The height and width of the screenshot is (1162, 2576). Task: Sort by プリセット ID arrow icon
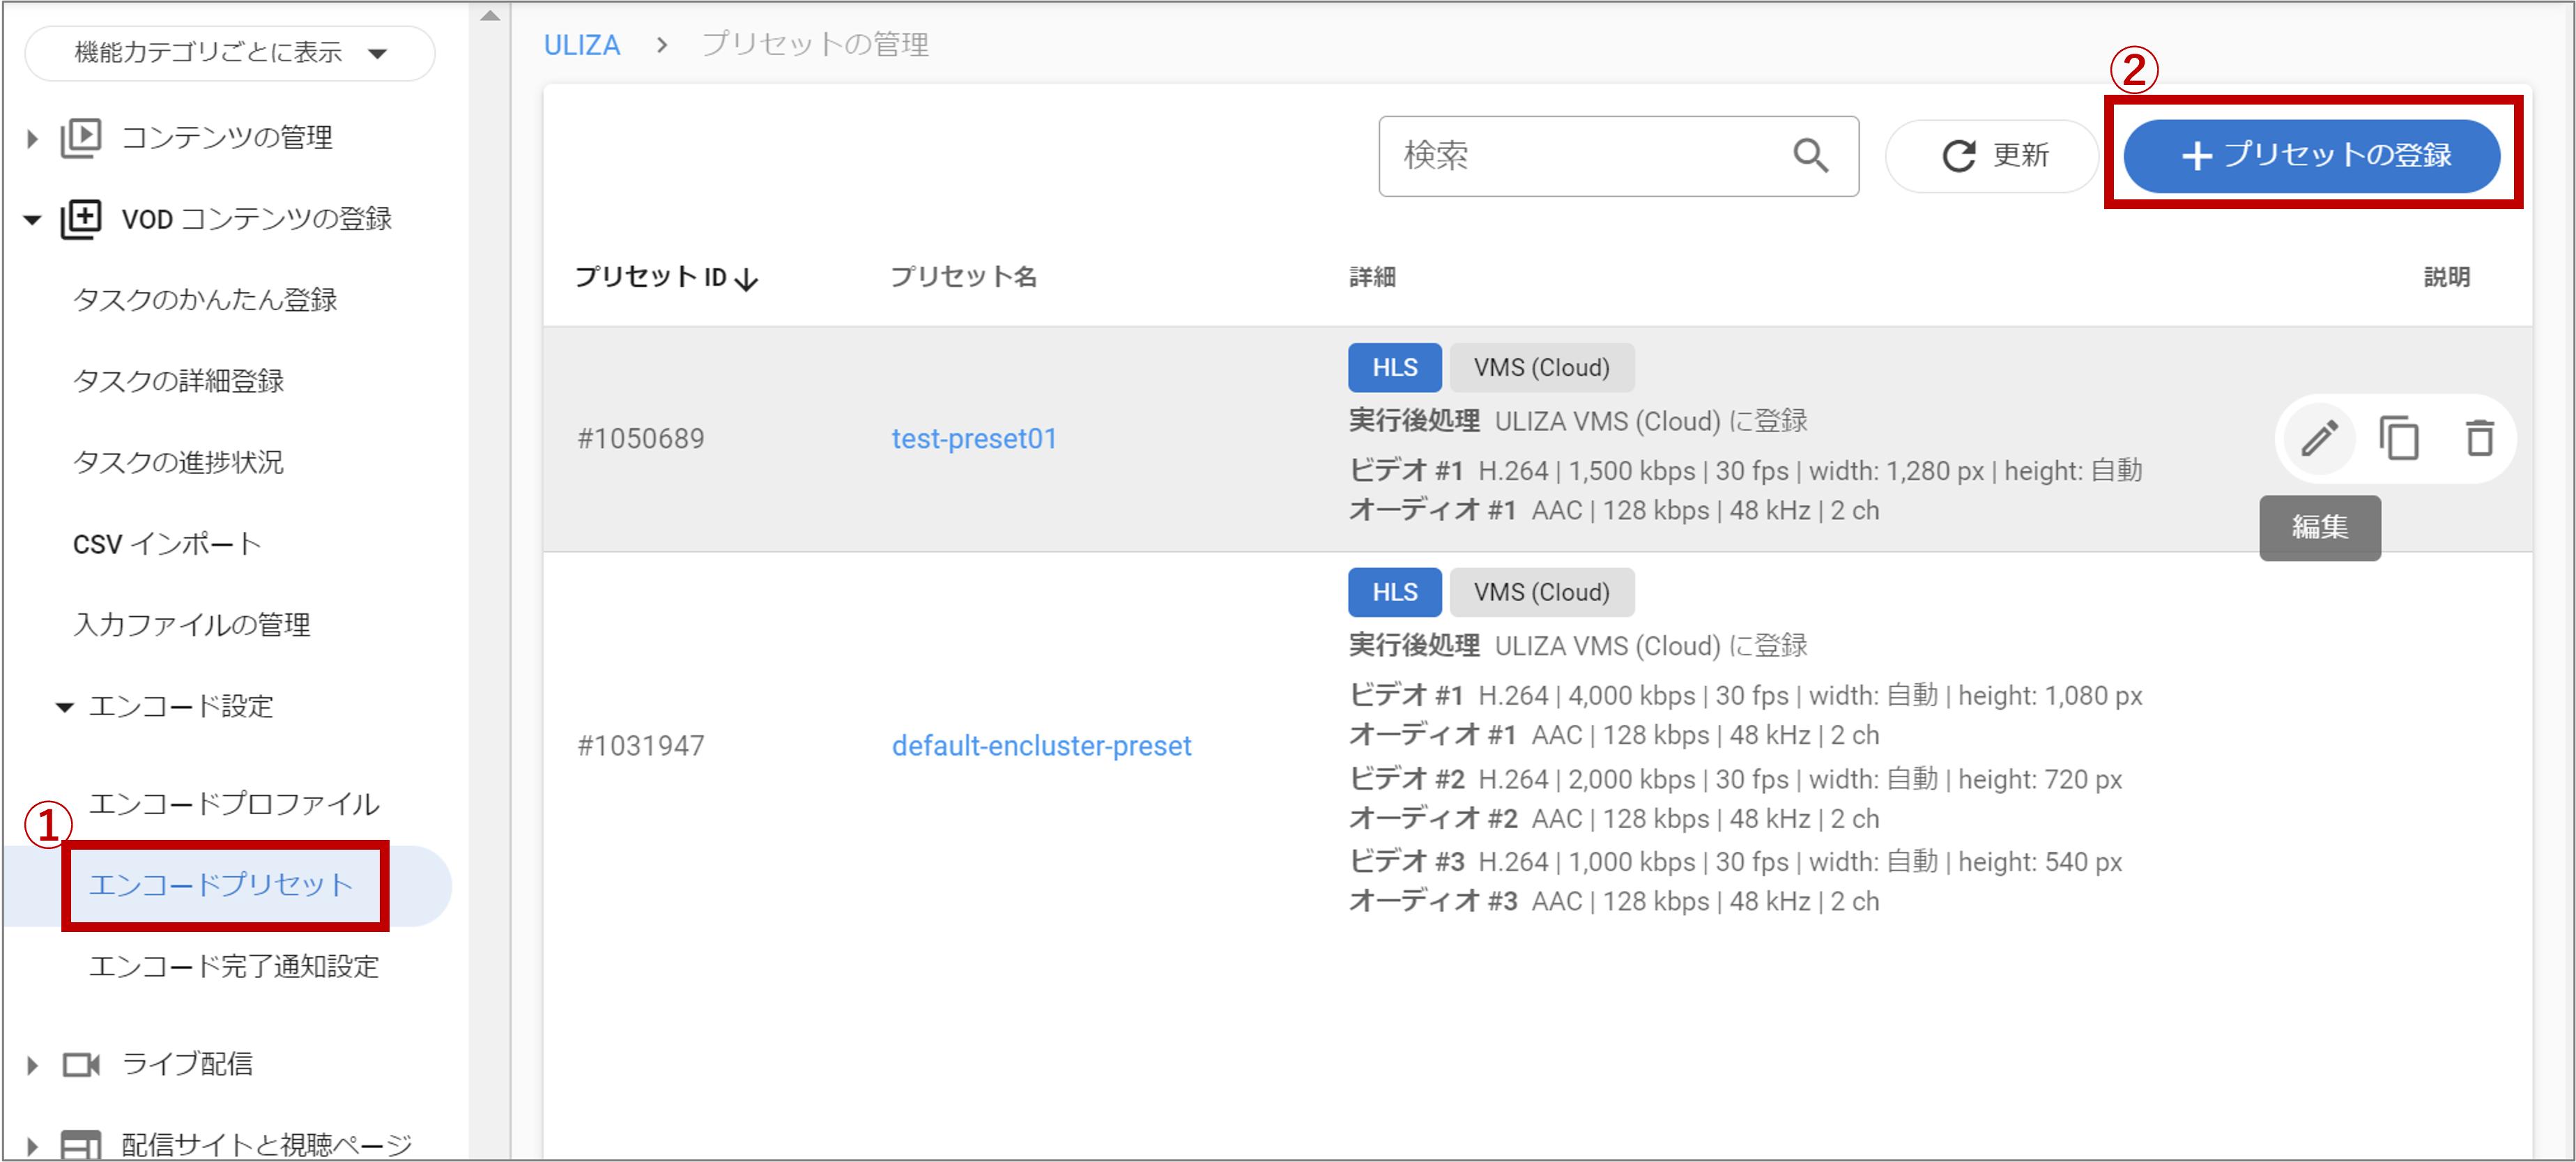point(746,279)
